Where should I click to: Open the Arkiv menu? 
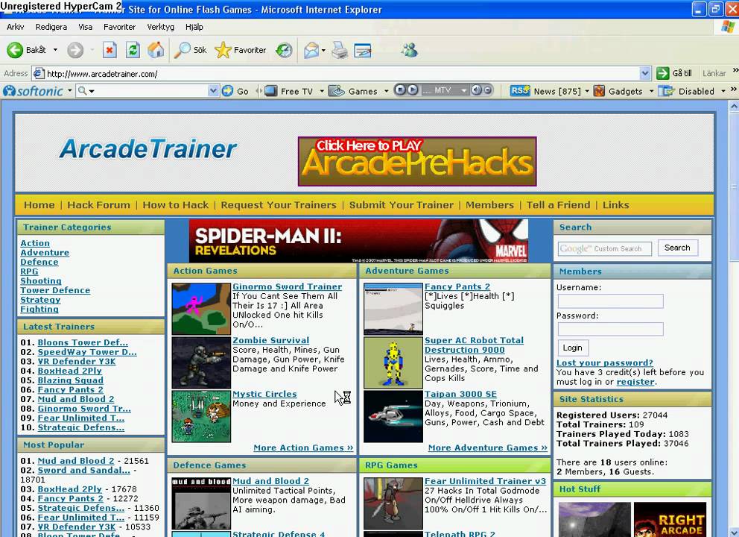[15, 27]
